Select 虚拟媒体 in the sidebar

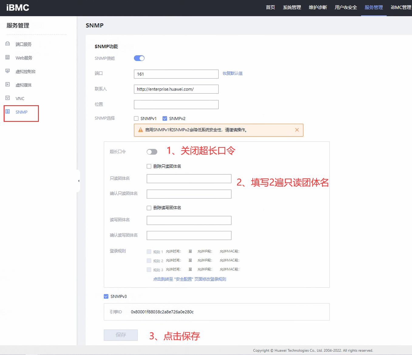[24, 85]
